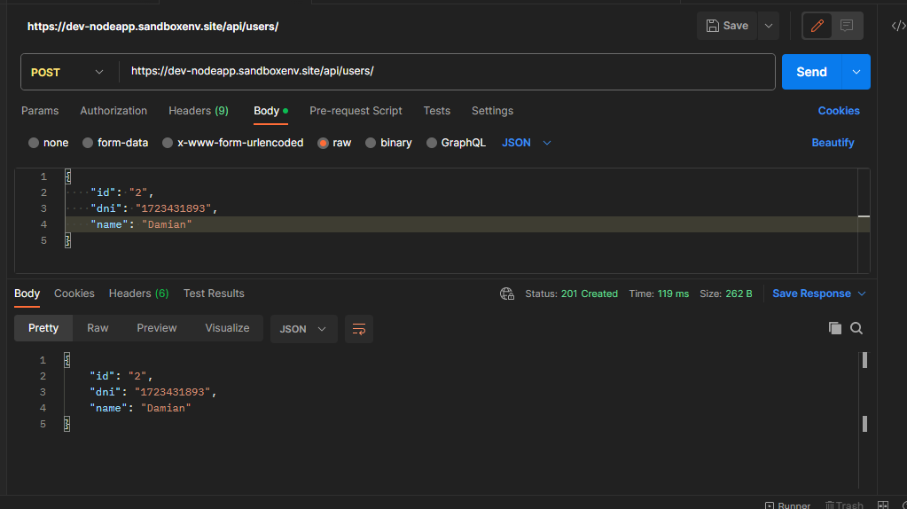Screen dimensions: 907x509
Task: Open the comments icon panel
Action: [847, 26]
